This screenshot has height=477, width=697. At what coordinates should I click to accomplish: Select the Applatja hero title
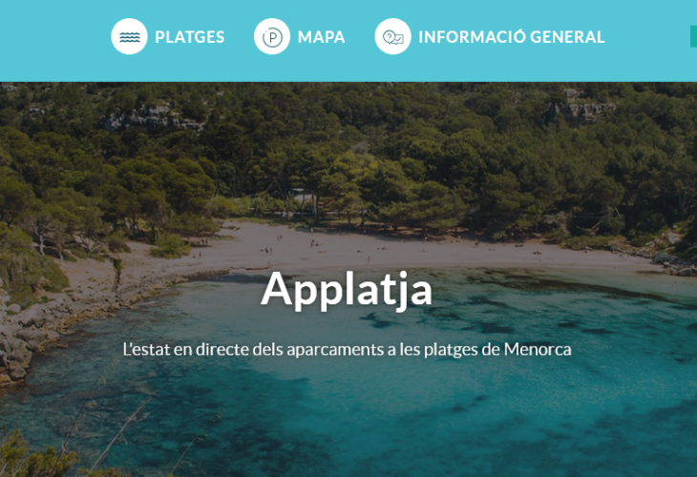[x=347, y=289]
